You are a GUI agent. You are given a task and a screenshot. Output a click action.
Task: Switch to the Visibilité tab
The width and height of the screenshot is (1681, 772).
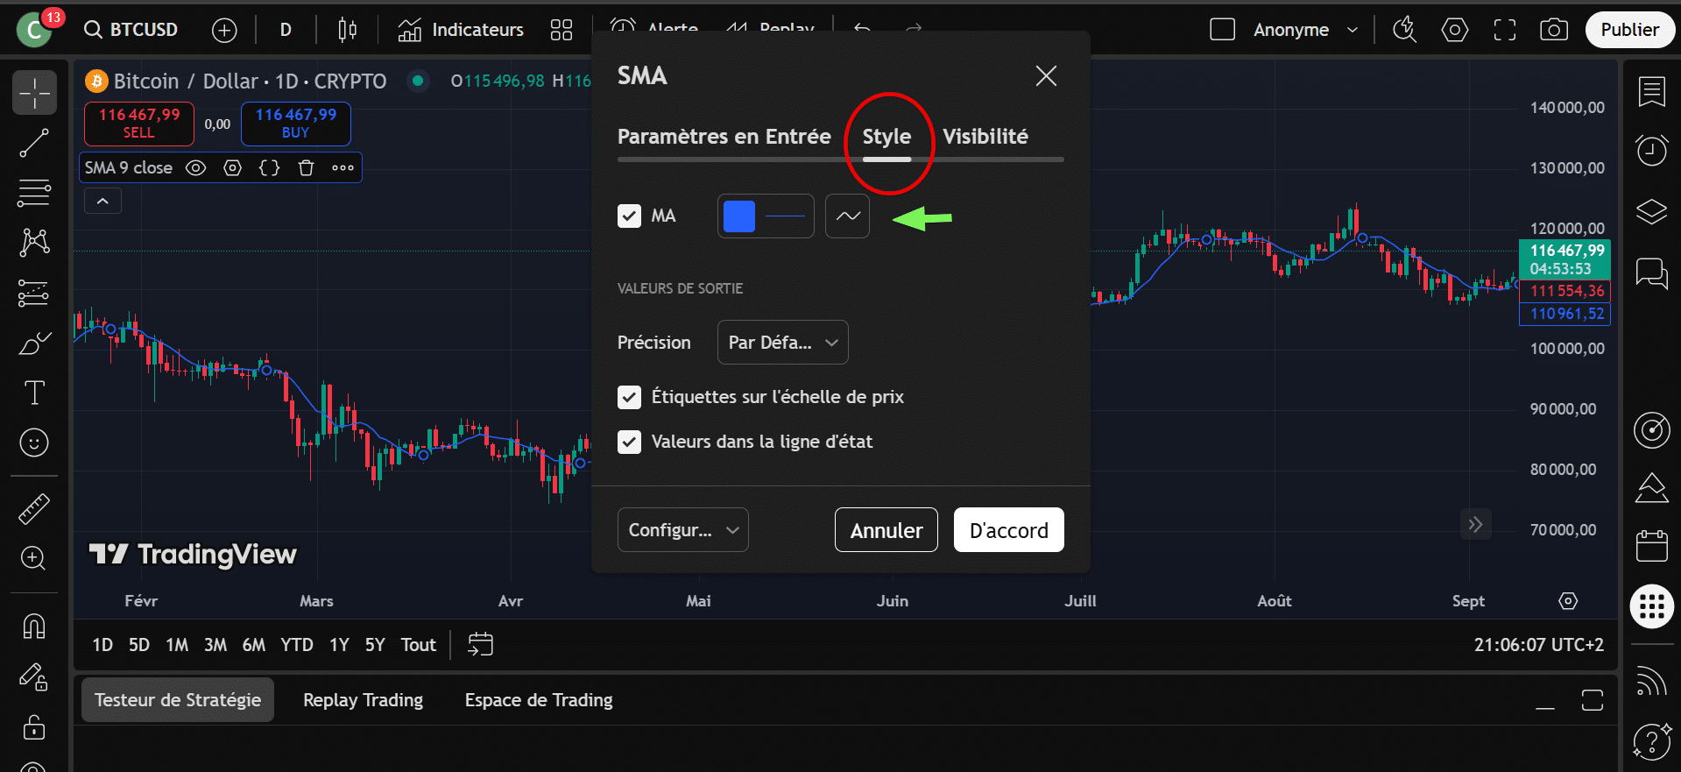click(x=985, y=137)
